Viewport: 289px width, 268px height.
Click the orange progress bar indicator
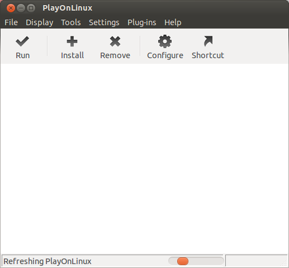(183, 261)
